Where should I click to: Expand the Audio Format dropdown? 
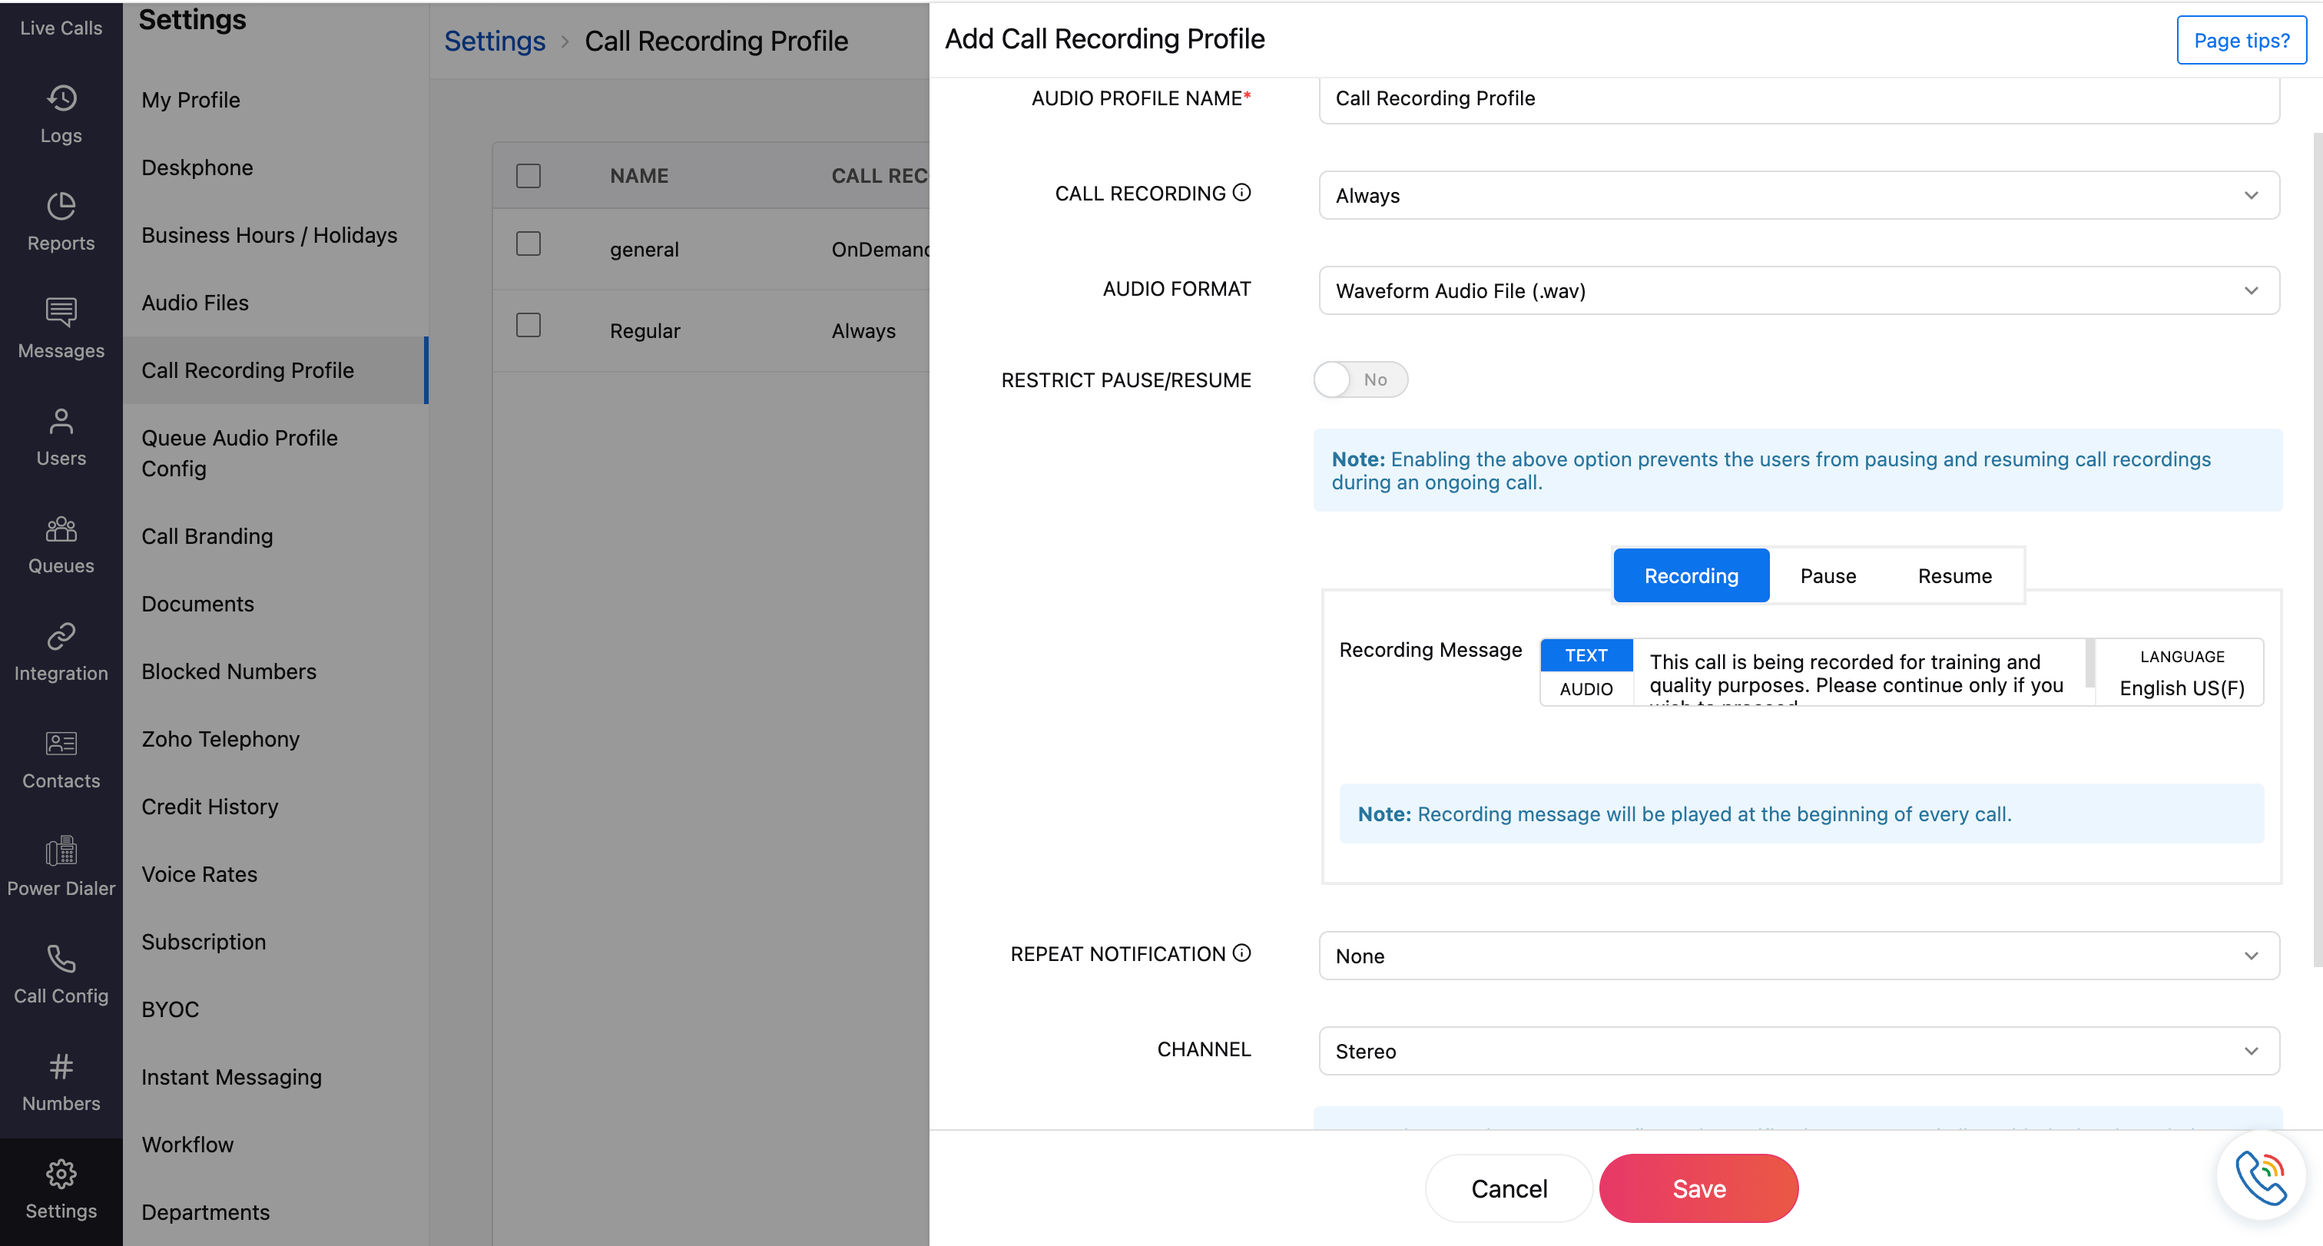[x=1798, y=290]
